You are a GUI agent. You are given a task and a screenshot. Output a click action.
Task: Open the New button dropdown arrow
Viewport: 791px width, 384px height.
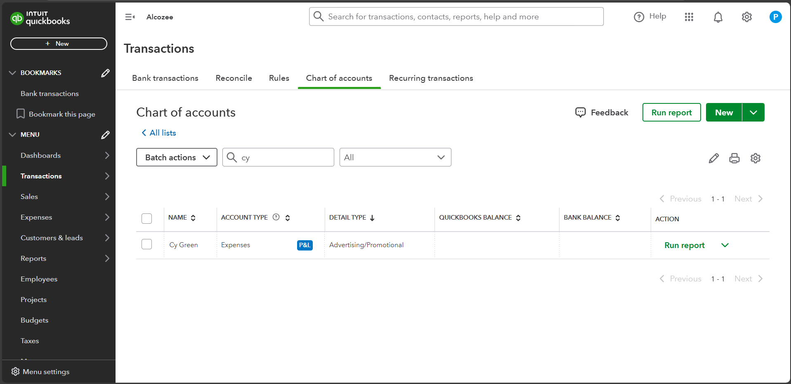coord(753,112)
